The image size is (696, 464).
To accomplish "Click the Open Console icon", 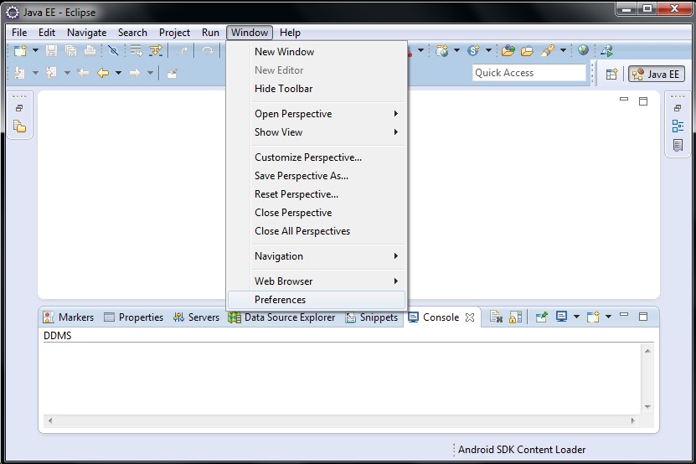I will [x=593, y=317].
